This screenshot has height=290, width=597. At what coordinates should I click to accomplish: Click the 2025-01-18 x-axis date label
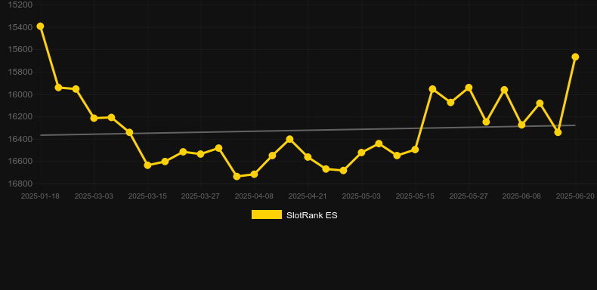coord(40,196)
